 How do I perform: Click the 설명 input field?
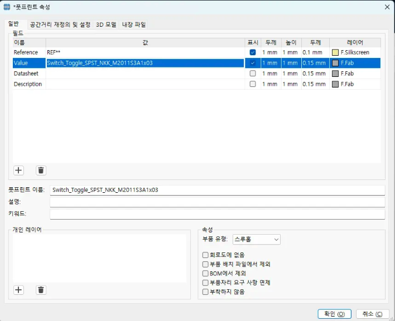[x=217, y=202]
